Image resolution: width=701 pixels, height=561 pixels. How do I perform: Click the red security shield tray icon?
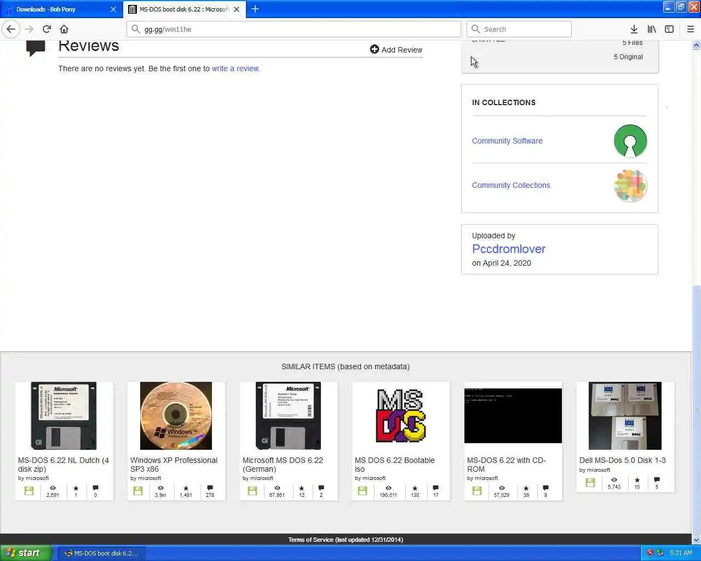(x=650, y=553)
